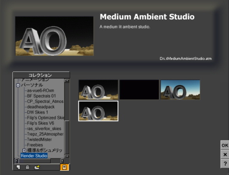The width and height of the screenshot is (229, 175).
Task: Select Filip's Skies V6 collection
Action: click(x=40, y=123)
